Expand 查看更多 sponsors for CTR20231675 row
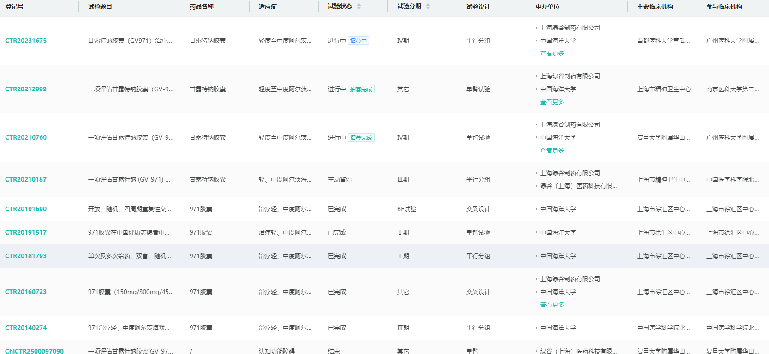This screenshot has width=769, height=354. (552, 53)
